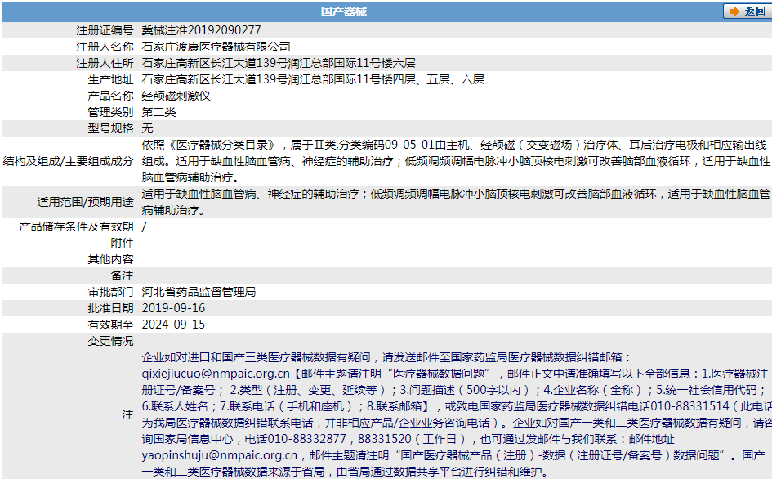The height and width of the screenshot is (479, 772).
Task: Click intended use text starting 适用于缺血性脑血管病
Action: click(x=456, y=202)
